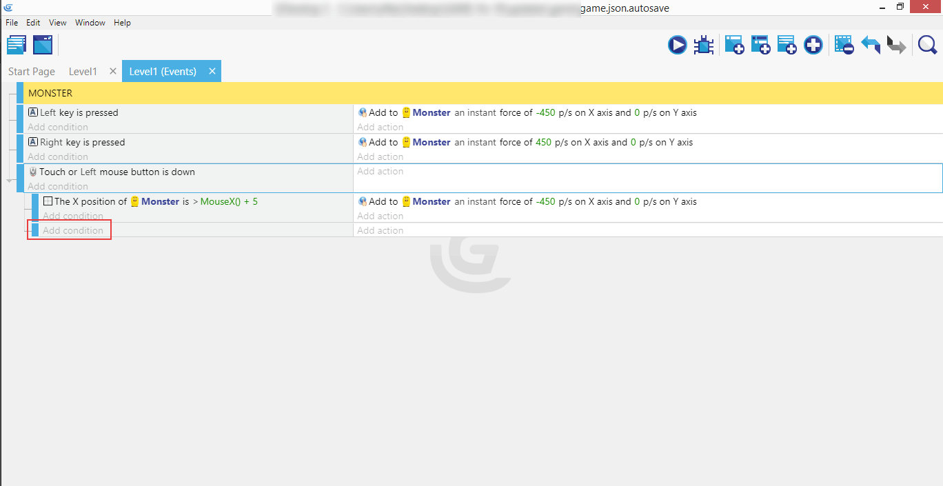
Task: Open the debugger preview bug icon
Action: (x=703, y=45)
